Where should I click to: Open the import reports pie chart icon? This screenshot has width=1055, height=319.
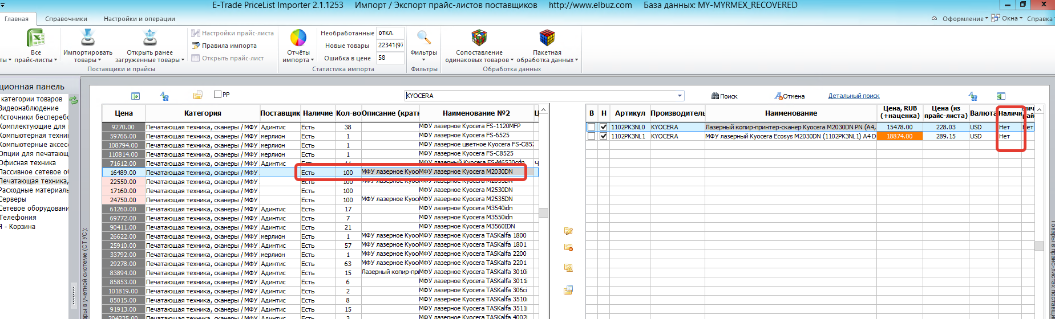pyautogui.click(x=298, y=38)
